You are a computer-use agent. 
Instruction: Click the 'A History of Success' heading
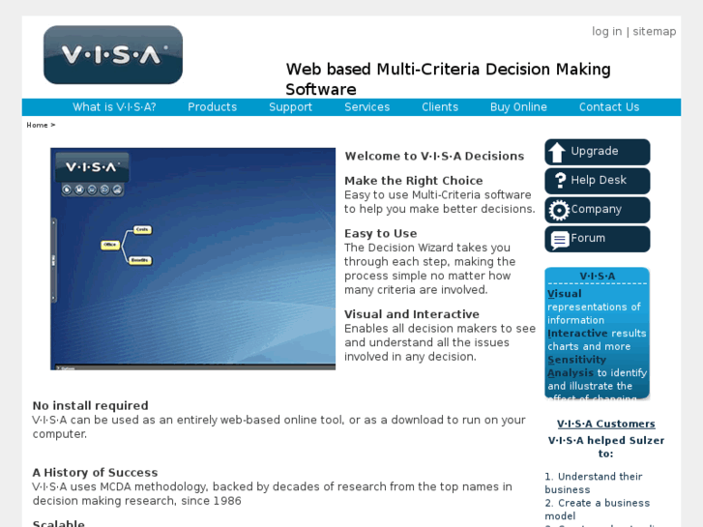pyautogui.click(x=95, y=473)
